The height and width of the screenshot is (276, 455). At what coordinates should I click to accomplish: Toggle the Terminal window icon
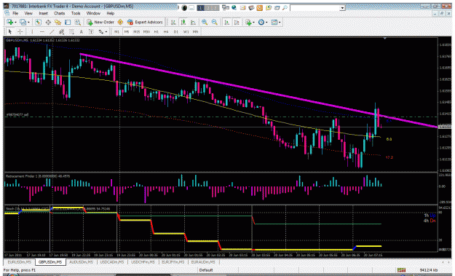point(68,22)
